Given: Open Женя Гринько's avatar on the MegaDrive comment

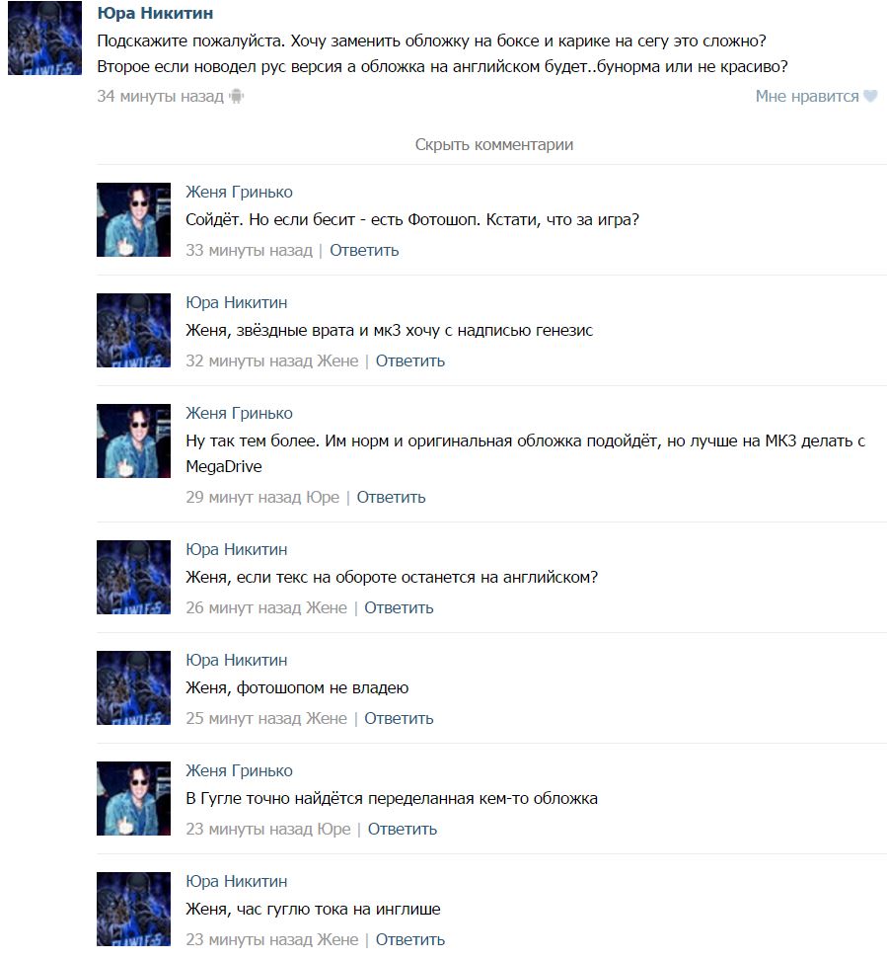Looking at the screenshot, I should pos(133,440).
